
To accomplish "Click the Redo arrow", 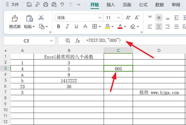I will pos(70,5).
